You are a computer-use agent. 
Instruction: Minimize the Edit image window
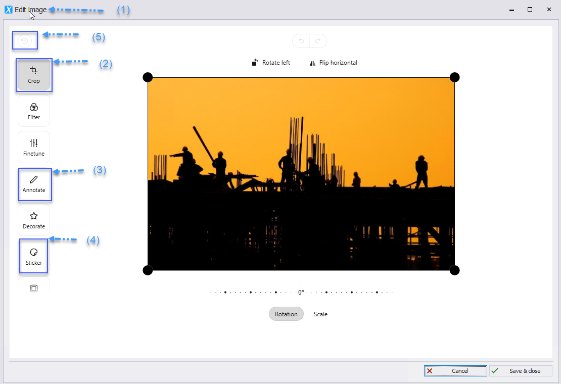coord(511,10)
